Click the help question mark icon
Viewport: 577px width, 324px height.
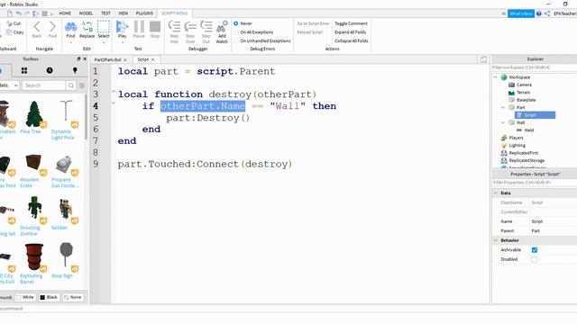click(x=539, y=13)
